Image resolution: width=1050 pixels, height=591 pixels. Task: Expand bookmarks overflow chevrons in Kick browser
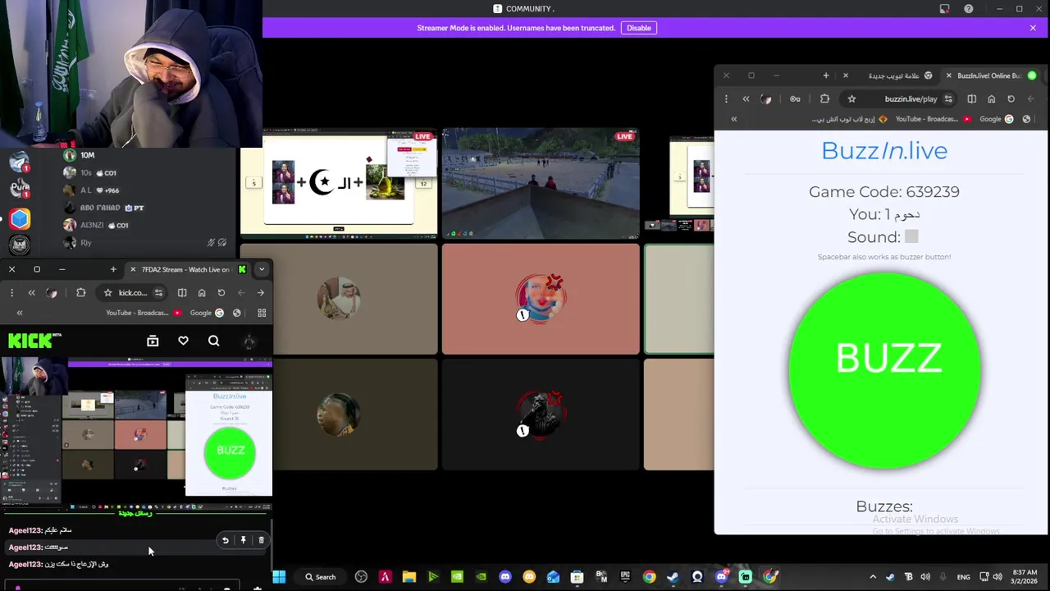coord(20,313)
